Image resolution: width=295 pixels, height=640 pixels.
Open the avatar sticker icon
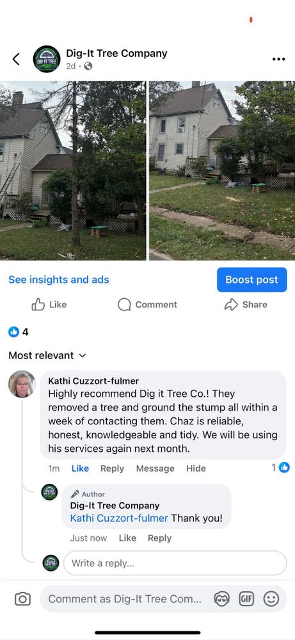point(221,599)
